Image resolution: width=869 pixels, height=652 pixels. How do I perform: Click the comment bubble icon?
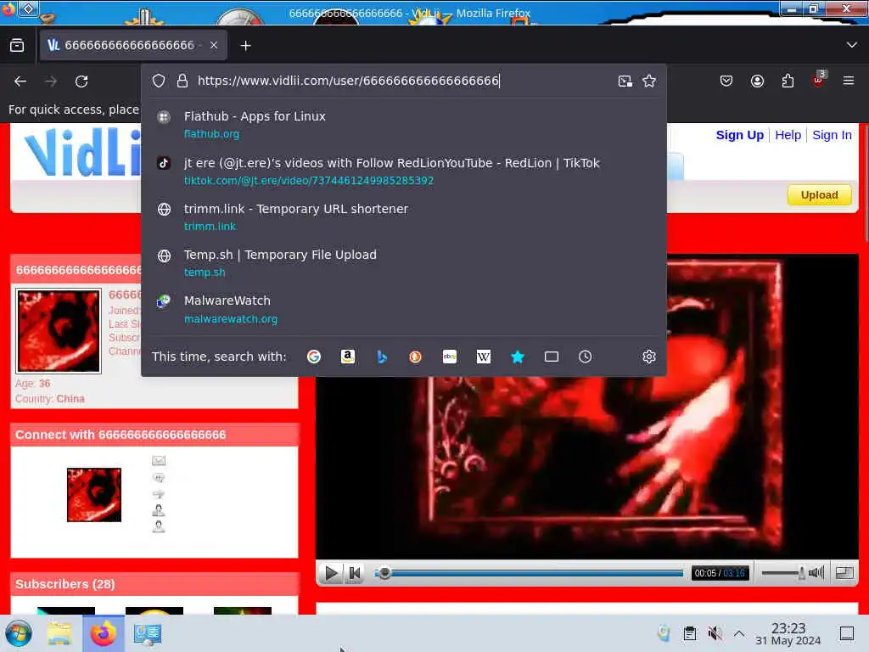point(159,477)
